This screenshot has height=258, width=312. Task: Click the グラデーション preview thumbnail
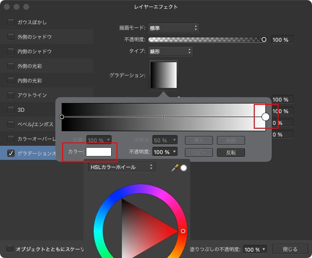164,74
